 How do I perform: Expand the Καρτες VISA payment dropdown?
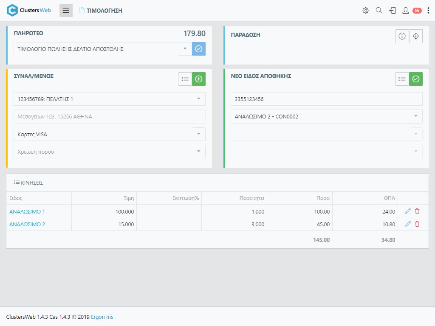coord(198,134)
